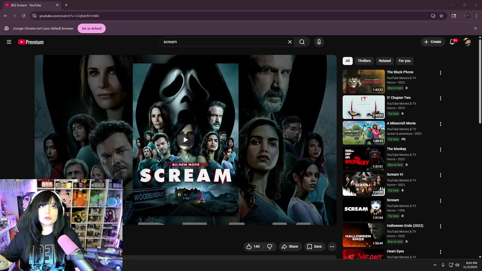Screen dimensions: 482x271
Task: Open more actions ellipsis under video
Action: [x=332, y=247]
